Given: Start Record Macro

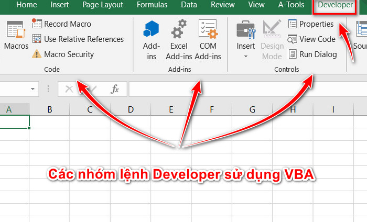Looking at the screenshot, I should tap(62, 24).
